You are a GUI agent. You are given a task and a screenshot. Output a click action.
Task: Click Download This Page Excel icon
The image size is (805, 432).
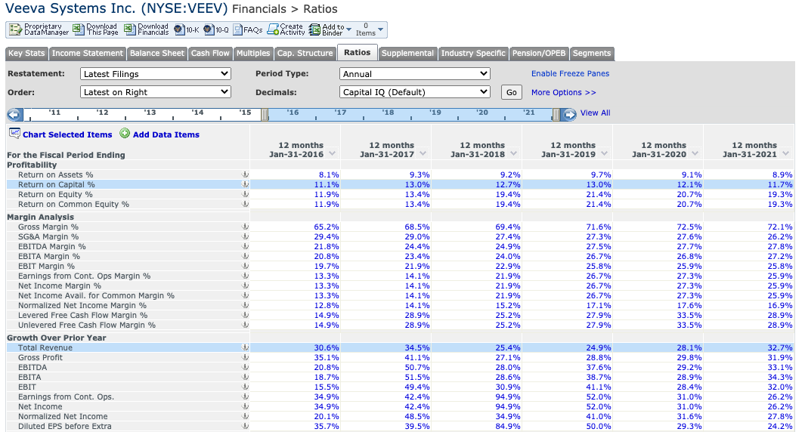(x=79, y=29)
